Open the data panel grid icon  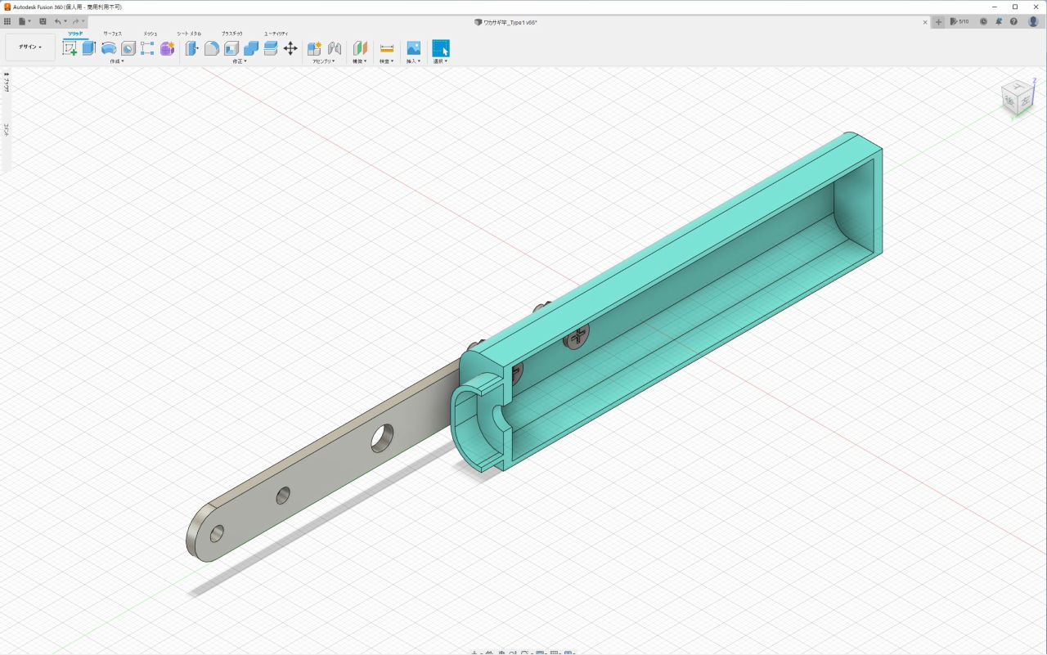tap(7, 21)
